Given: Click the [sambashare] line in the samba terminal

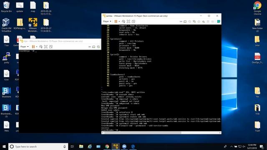Looking at the screenshot, I should pos(118,75).
